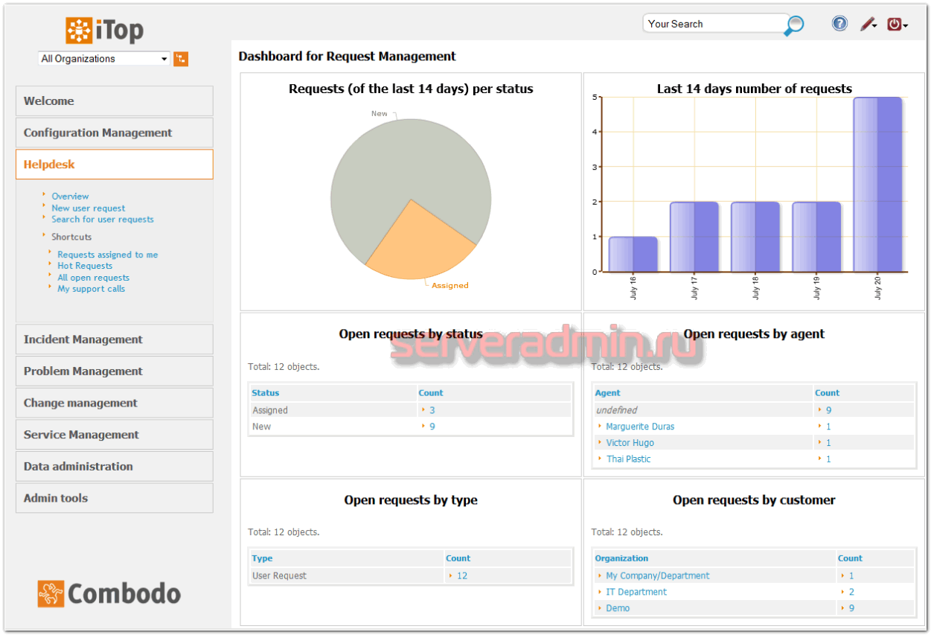Open count 9 for Demo

851,608
